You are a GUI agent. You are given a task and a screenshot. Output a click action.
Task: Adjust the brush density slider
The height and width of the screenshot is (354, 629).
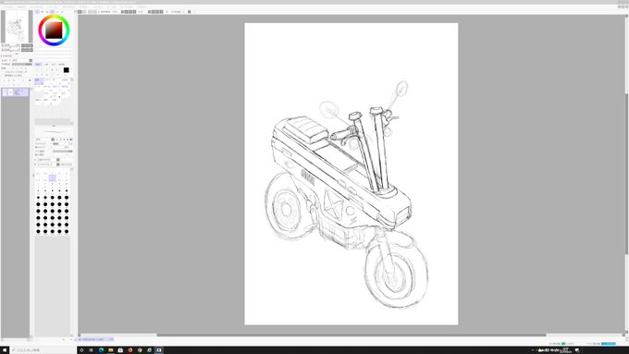pyautogui.click(x=63, y=152)
